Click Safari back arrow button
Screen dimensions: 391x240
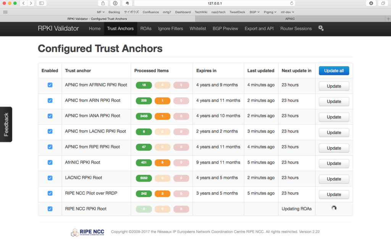click(x=23, y=3)
